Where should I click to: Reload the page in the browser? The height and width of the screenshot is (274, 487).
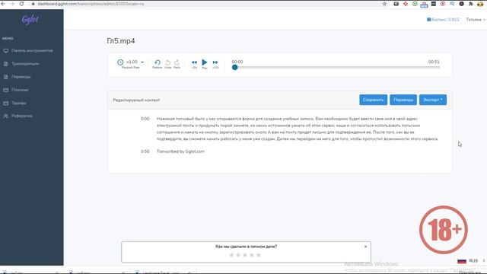point(21,4)
